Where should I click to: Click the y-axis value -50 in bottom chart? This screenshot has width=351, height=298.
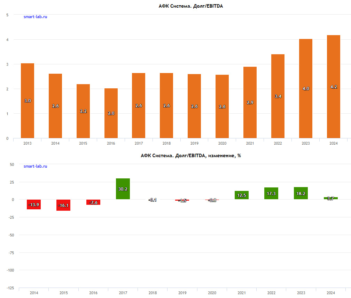pyautogui.click(x=11, y=235)
